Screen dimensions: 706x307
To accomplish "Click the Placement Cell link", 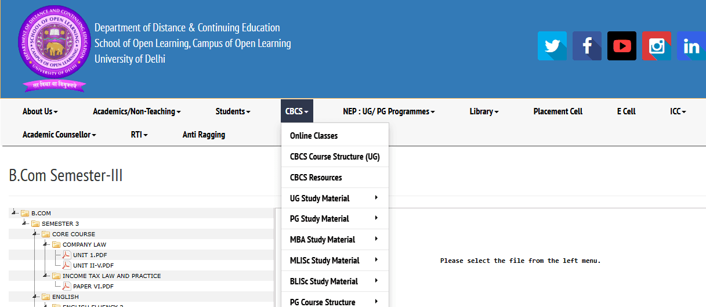I will 557,111.
